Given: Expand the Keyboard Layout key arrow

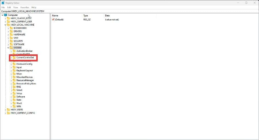Looking at the screenshot, I should pos(11,71).
